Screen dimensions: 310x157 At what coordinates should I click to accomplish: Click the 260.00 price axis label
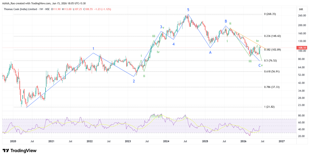tap(302, 15)
